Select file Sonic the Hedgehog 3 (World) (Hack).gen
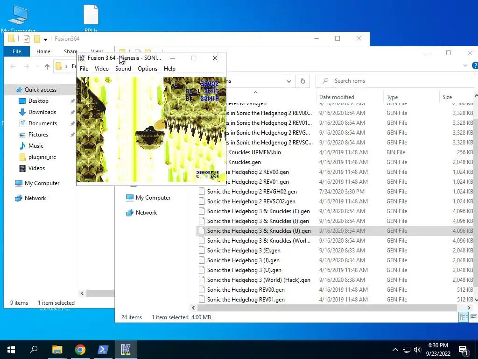Screen dimensions: 478x359 tap(259, 280)
